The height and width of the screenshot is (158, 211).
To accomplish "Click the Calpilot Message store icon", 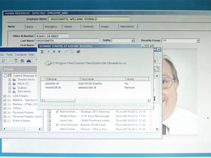I will click(x=9, y=75).
